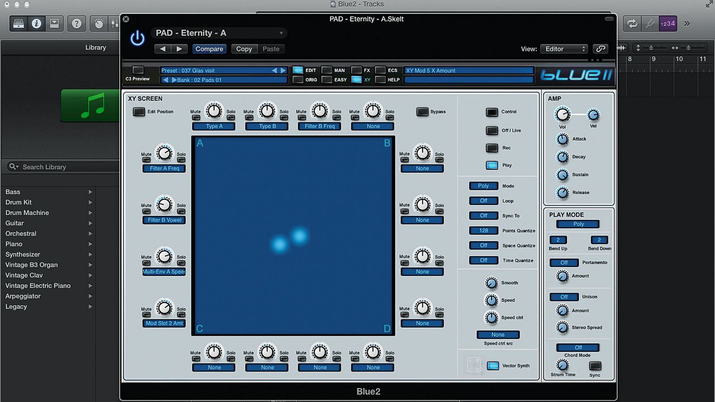Image resolution: width=715 pixels, height=402 pixels.
Task: Click the Vector Synth square diagram icon
Action: pos(474,365)
